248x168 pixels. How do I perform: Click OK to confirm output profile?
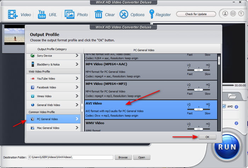click(x=207, y=137)
